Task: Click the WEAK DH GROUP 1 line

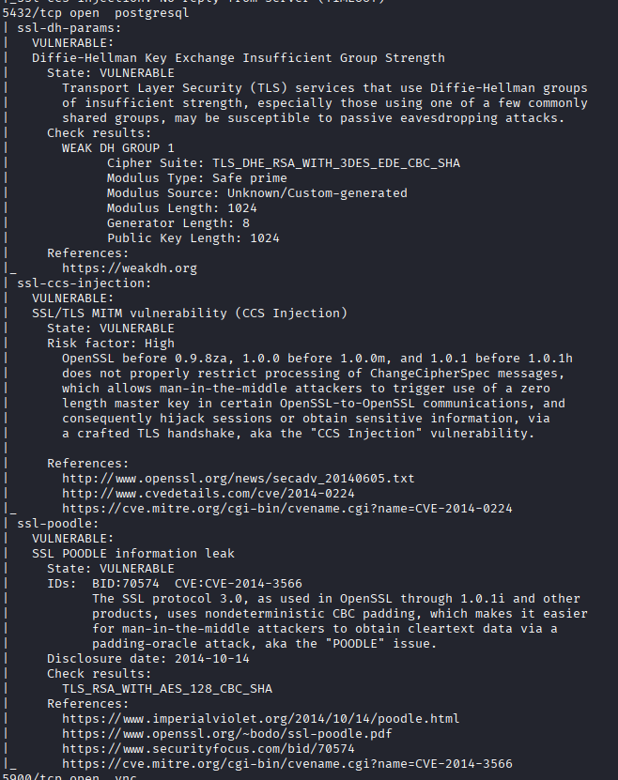Action: 118,148
